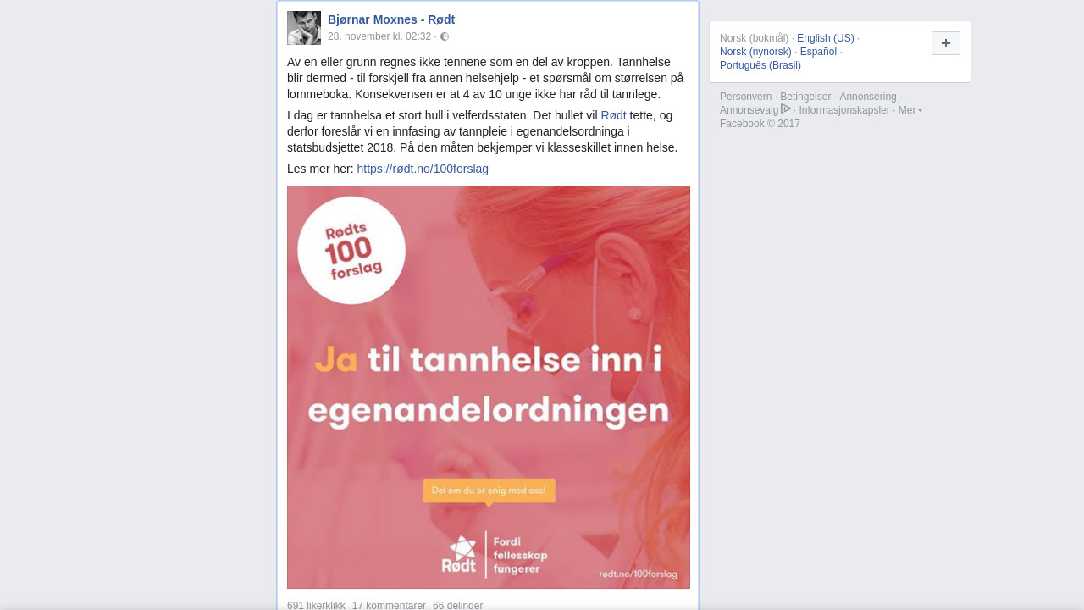Open the post timestamp 28. november
Screen dimensions: 1084x610
pos(379,36)
